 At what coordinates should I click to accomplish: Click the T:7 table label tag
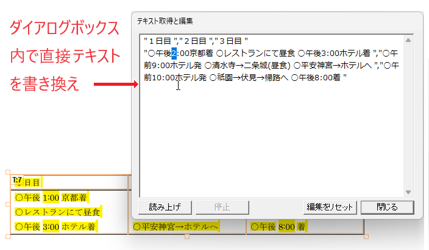[x=17, y=180]
